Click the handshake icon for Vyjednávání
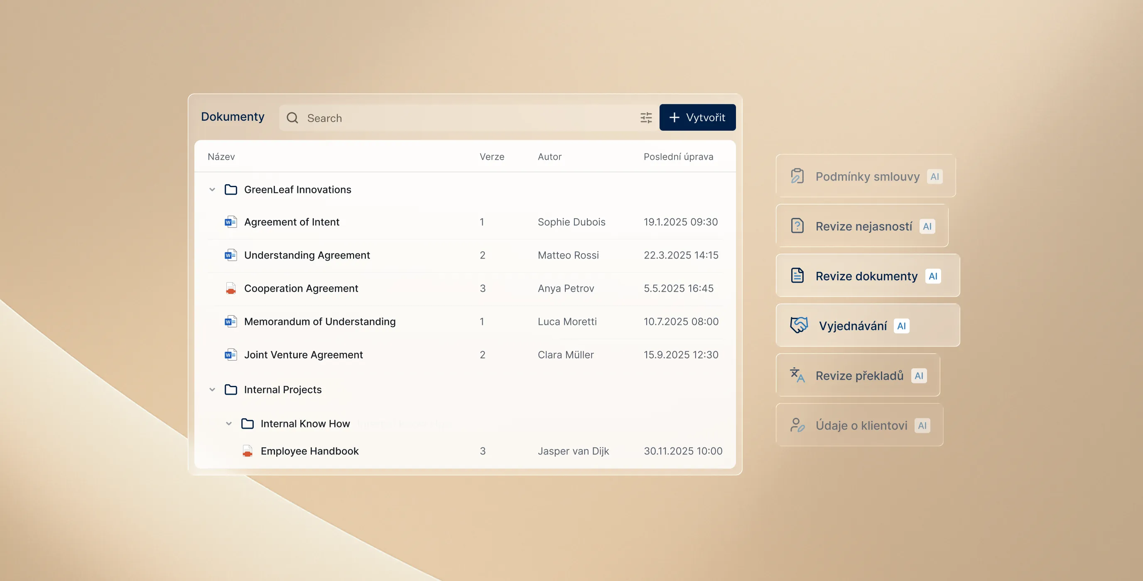The width and height of the screenshot is (1143, 581). (x=799, y=325)
